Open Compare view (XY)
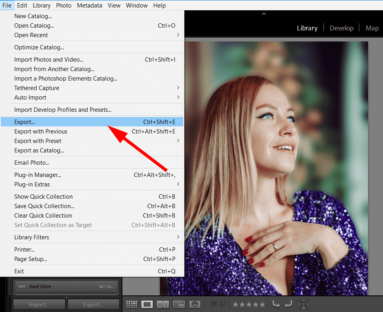This screenshot has width=383, height=312. click(163, 304)
